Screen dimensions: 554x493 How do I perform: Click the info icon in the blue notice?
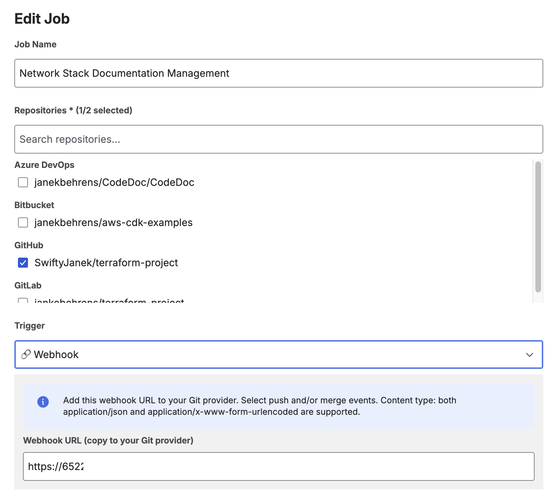coord(43,402)
